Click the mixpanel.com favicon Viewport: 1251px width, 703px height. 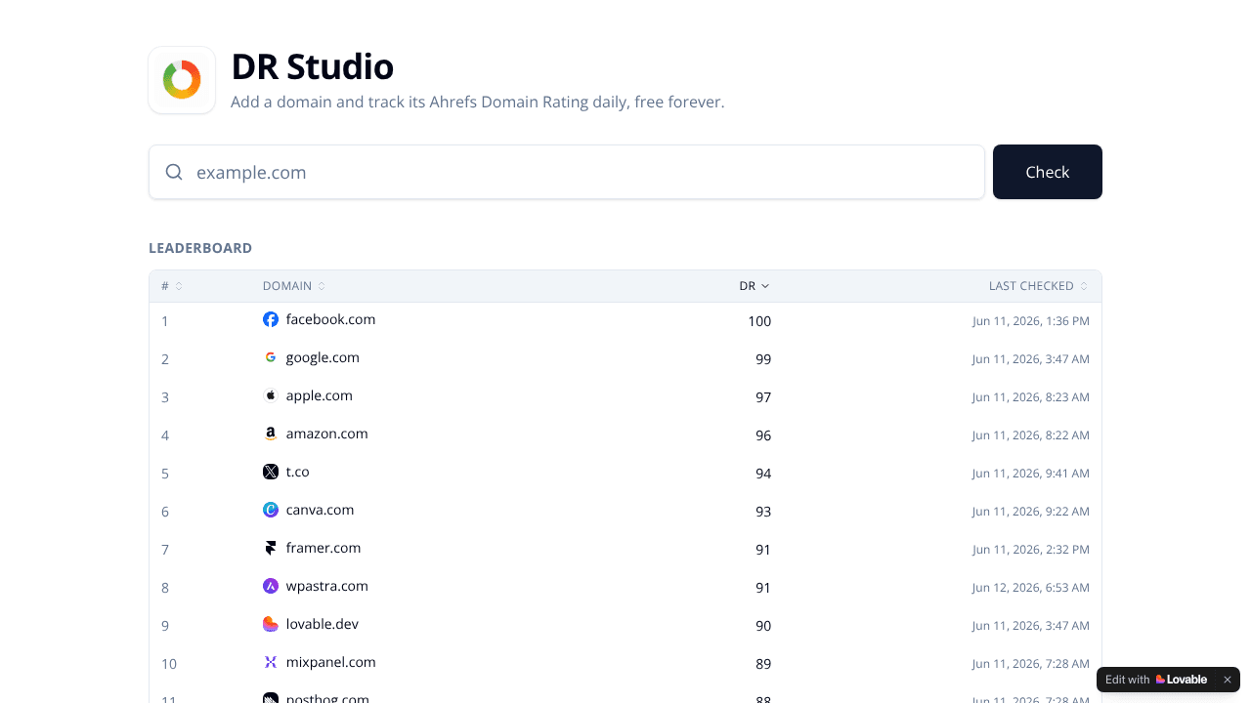coord(271,662)
